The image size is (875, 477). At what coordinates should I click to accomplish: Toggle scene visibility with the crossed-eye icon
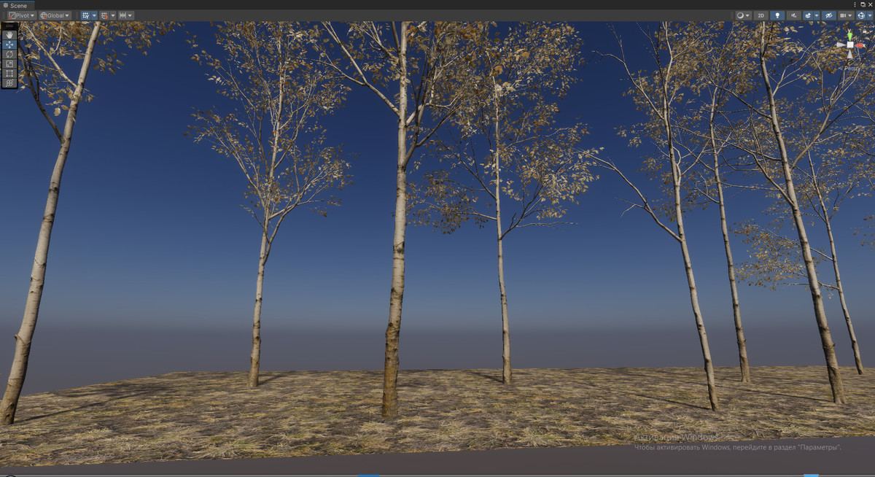[x=829, y=15]
